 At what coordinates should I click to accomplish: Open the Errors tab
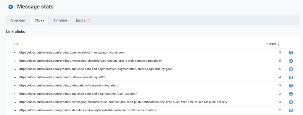(x=83, y=20)
